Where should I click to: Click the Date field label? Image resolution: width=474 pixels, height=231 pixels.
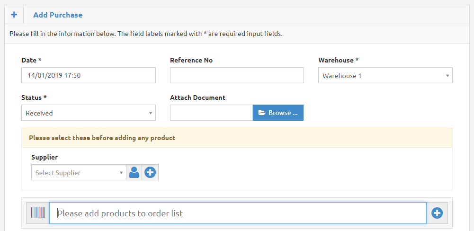31,60
